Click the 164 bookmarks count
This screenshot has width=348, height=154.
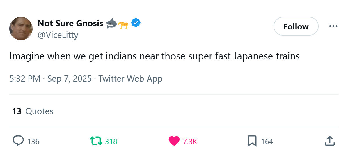pos(267,141)
